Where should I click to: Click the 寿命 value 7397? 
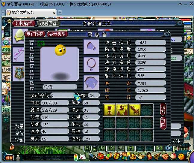click(151, 83)
